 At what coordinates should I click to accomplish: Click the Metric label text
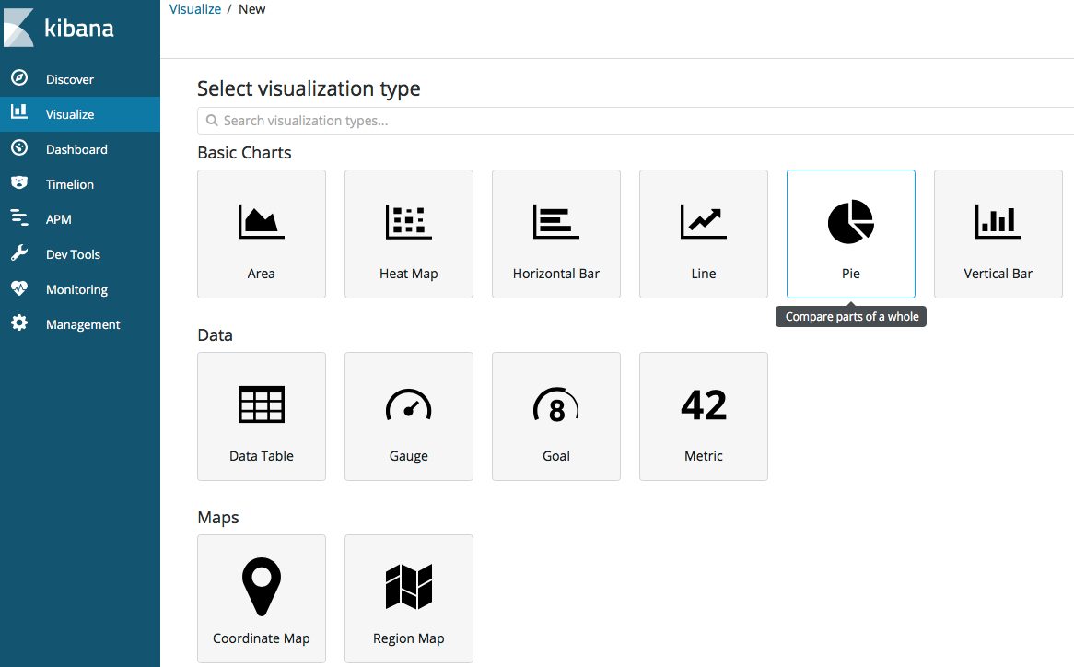pyautogui.click(x=704, y=455)
